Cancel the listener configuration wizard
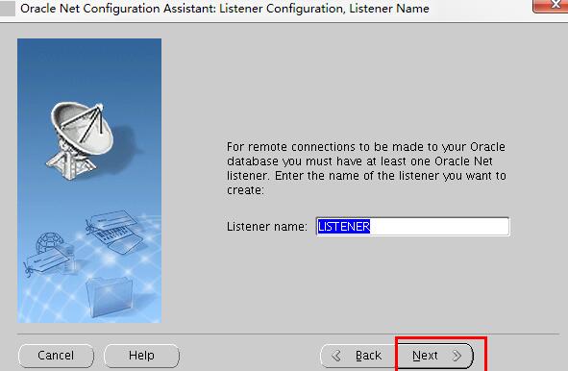The width and height of the screenshot is (568, 371). [x=56, y=356]
